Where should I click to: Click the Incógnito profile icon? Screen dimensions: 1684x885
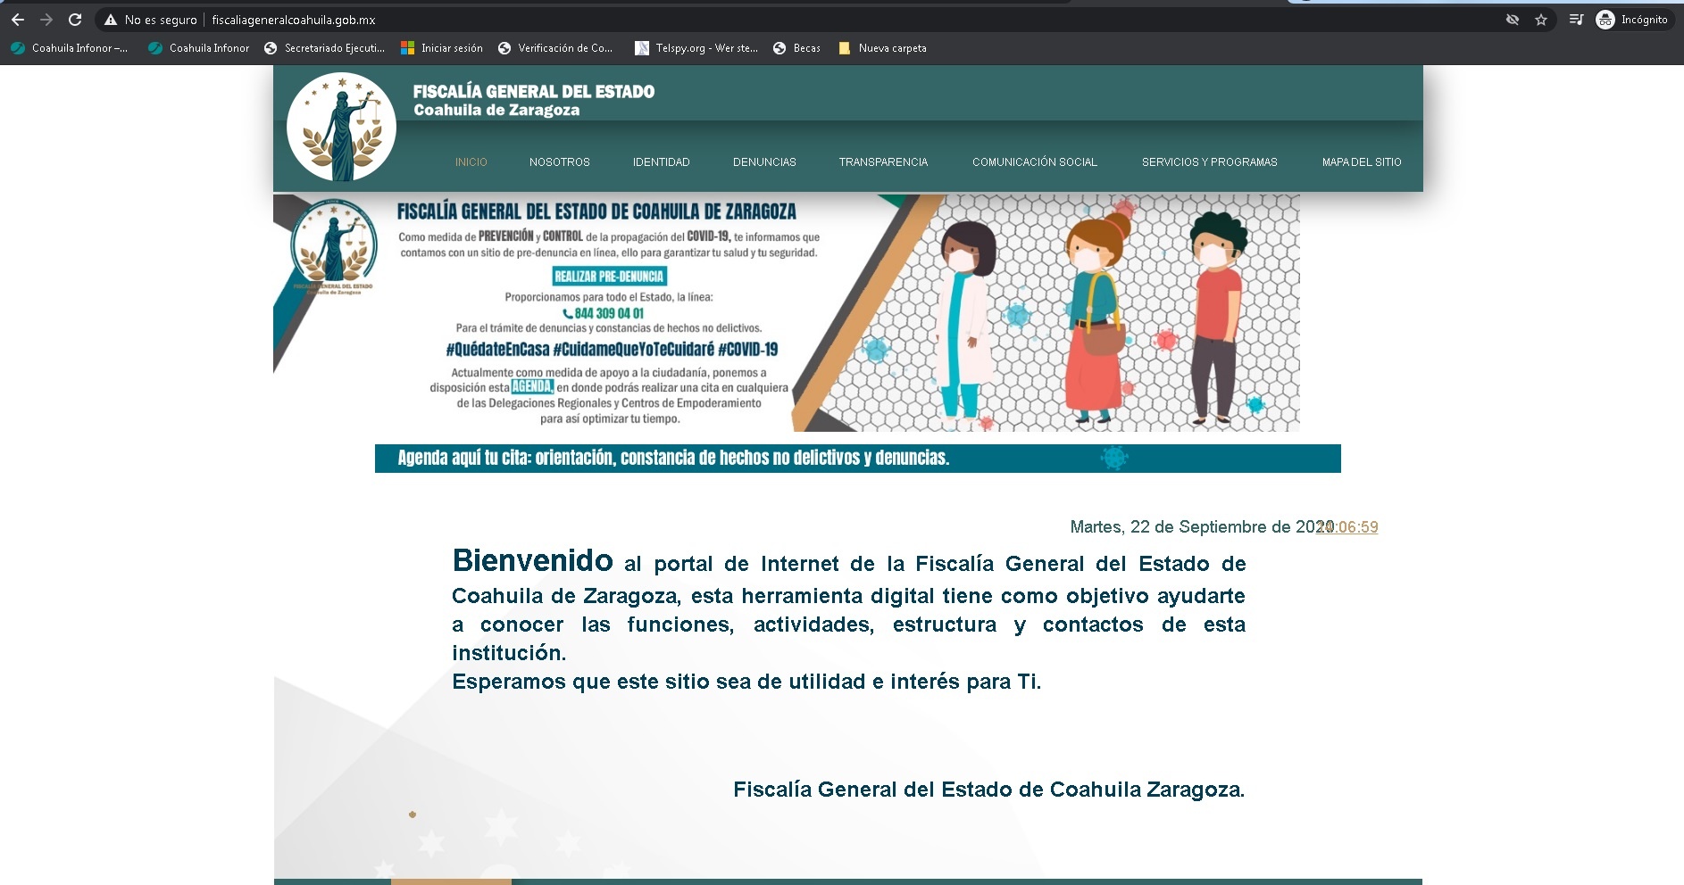pos(1631,20)
